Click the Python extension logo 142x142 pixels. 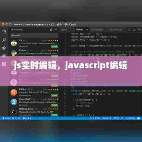[14, 53]
